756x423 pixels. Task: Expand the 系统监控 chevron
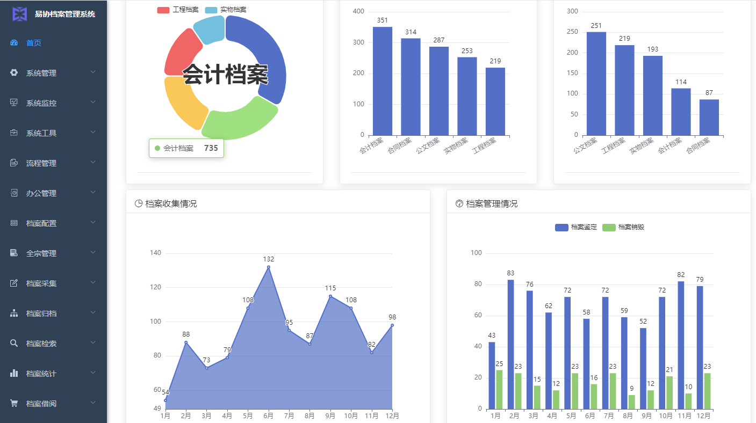pos(93,102)
